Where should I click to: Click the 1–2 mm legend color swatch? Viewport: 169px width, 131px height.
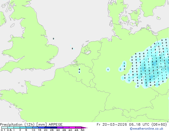(x=17, y=128)
